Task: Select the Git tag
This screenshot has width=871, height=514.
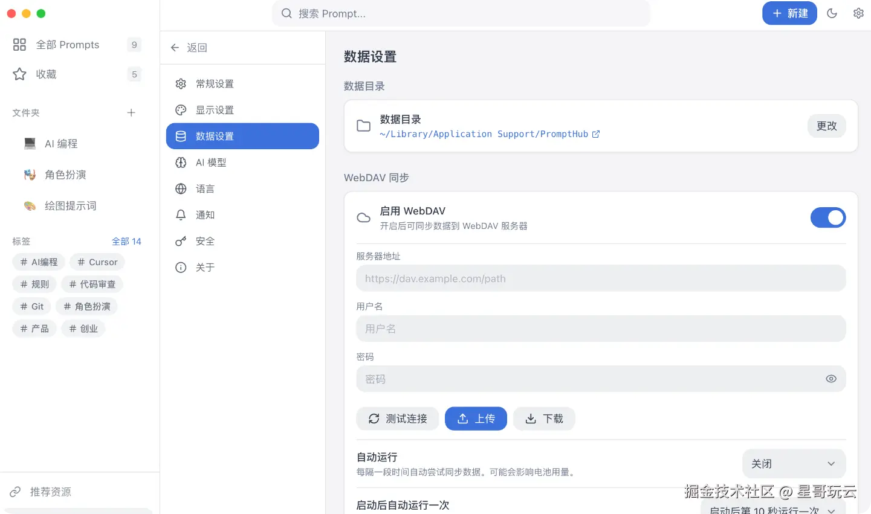Action: [x=31, y=306]
